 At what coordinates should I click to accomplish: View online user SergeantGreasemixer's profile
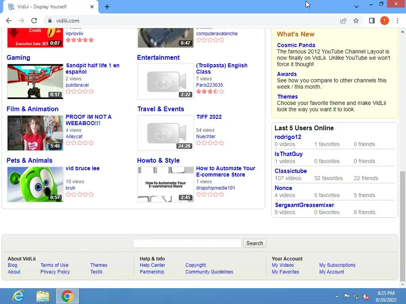click(x=304, y=205)
